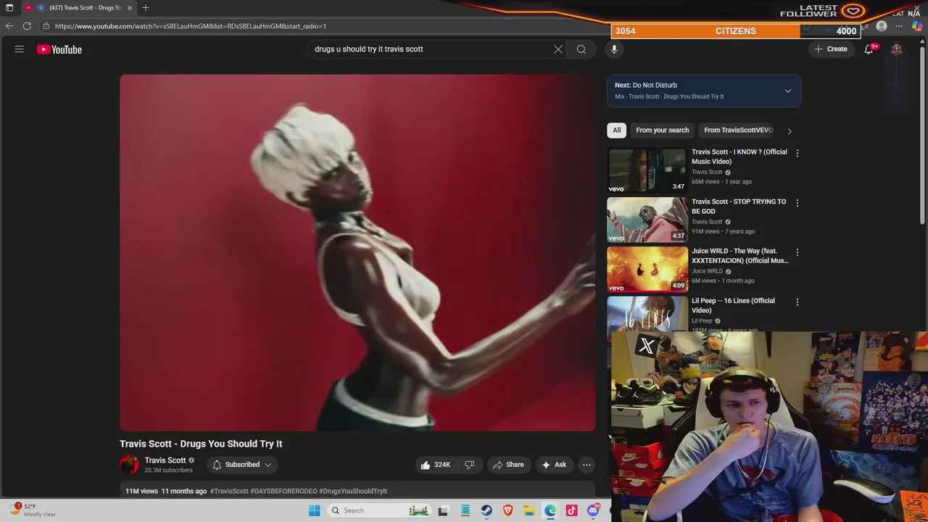928x522 pixels.
Task: Click the Ask button
Action: click(x=555, y=465)
